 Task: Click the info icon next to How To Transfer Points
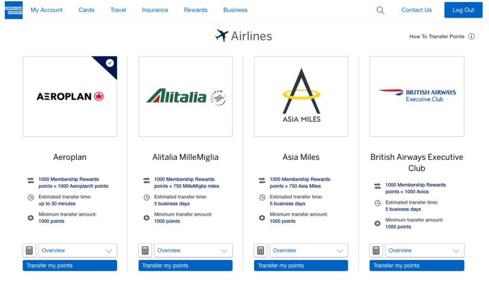[x=472, y=36]
